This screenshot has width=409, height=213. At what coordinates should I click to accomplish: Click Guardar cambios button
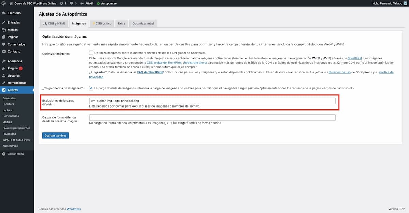pyautogui.click(x=56, y=135)
